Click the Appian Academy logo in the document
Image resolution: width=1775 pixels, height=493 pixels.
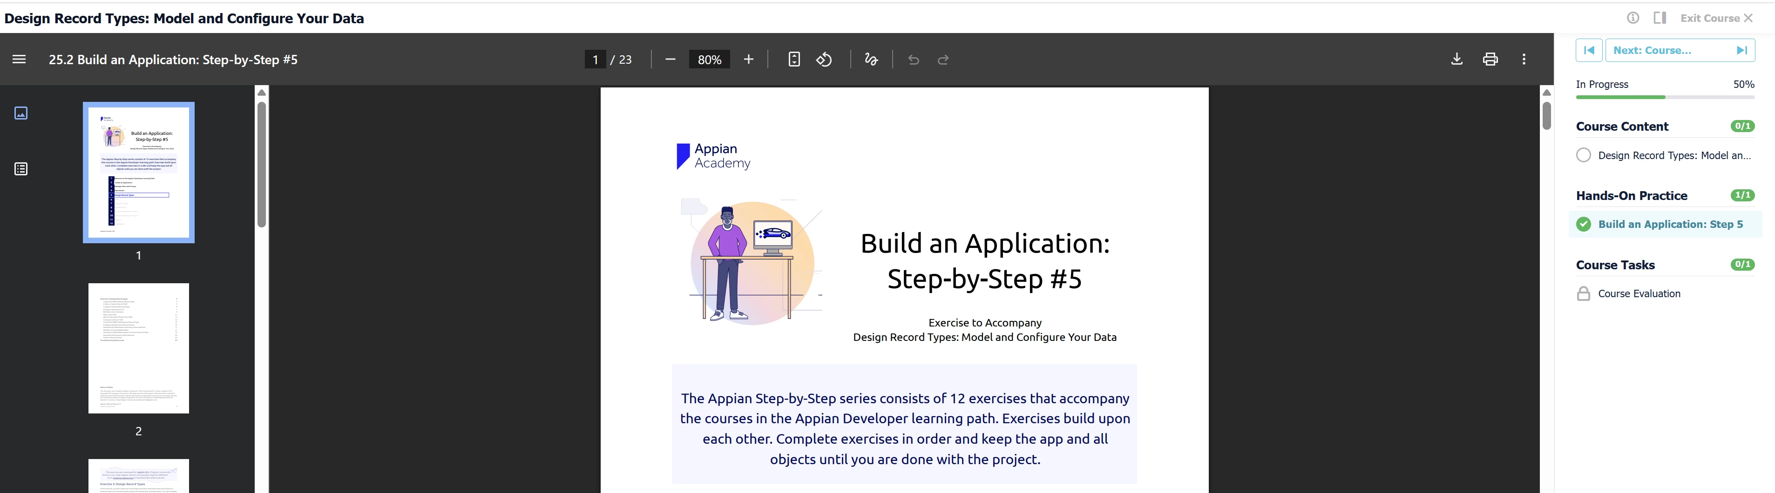(713, 156)
